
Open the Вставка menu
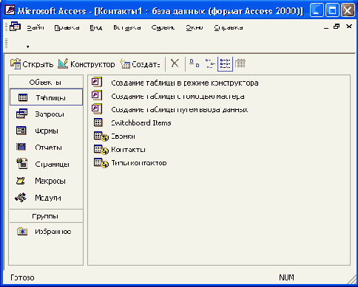tap(126, 27)
